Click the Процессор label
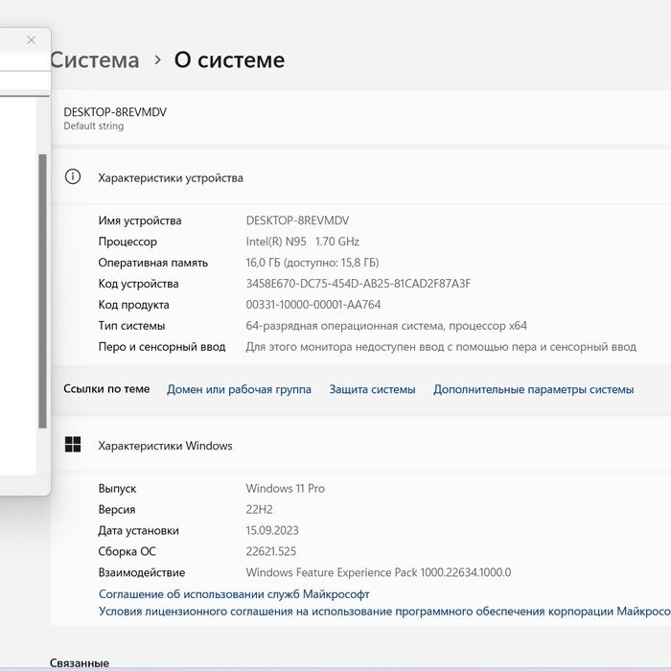Viewport: 671px width, 671px height. click(127, 242)
